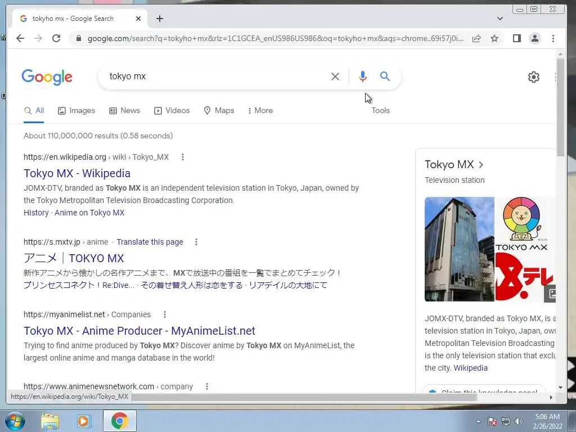The width and height of the screenshot is (576, 432).
Task: Open the taskbar clock showing 5:06 AM
Action: point(547,421)
